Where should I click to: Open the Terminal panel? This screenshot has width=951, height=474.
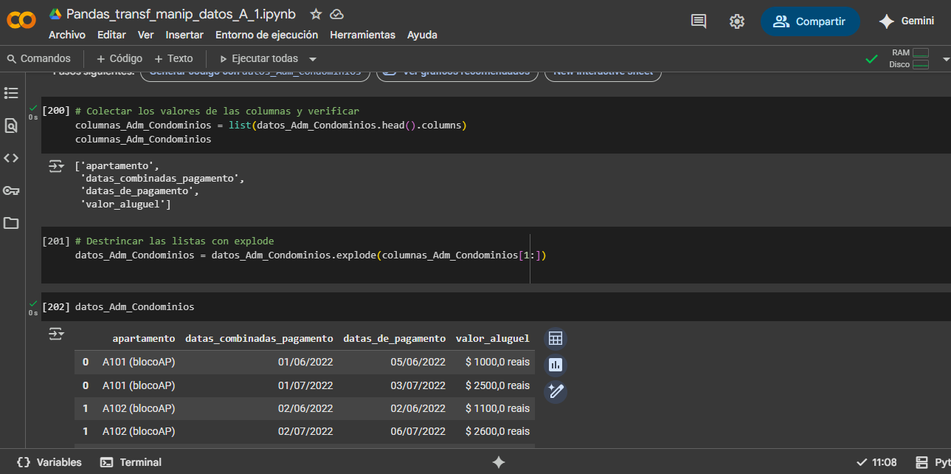coord(131,462)
